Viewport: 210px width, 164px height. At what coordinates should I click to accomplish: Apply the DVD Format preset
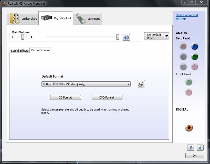coord(107,97)
